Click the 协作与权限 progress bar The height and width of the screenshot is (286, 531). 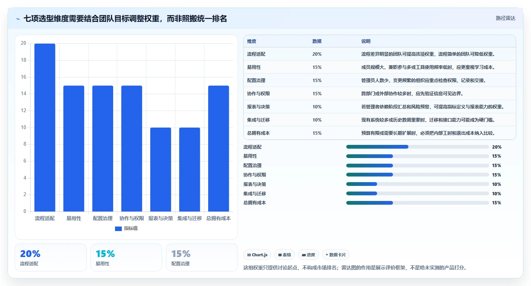[x=417, y=175]
